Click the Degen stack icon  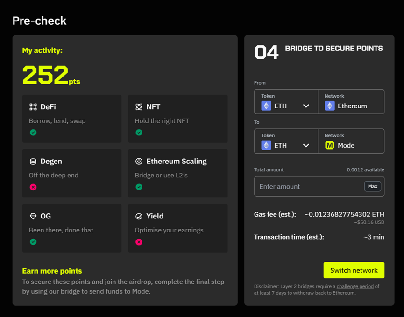click(x=33, y=162)
